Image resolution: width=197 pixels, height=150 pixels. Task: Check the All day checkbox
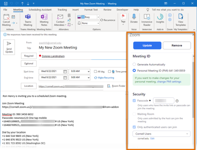pyautogui.click(x=95, y=72)
